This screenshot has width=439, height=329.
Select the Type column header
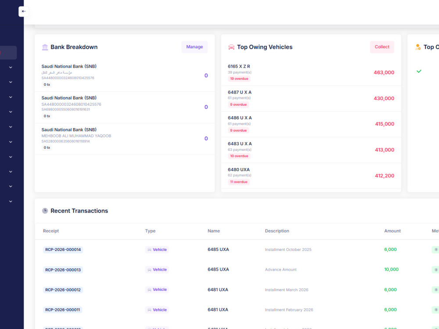point(150,231)
